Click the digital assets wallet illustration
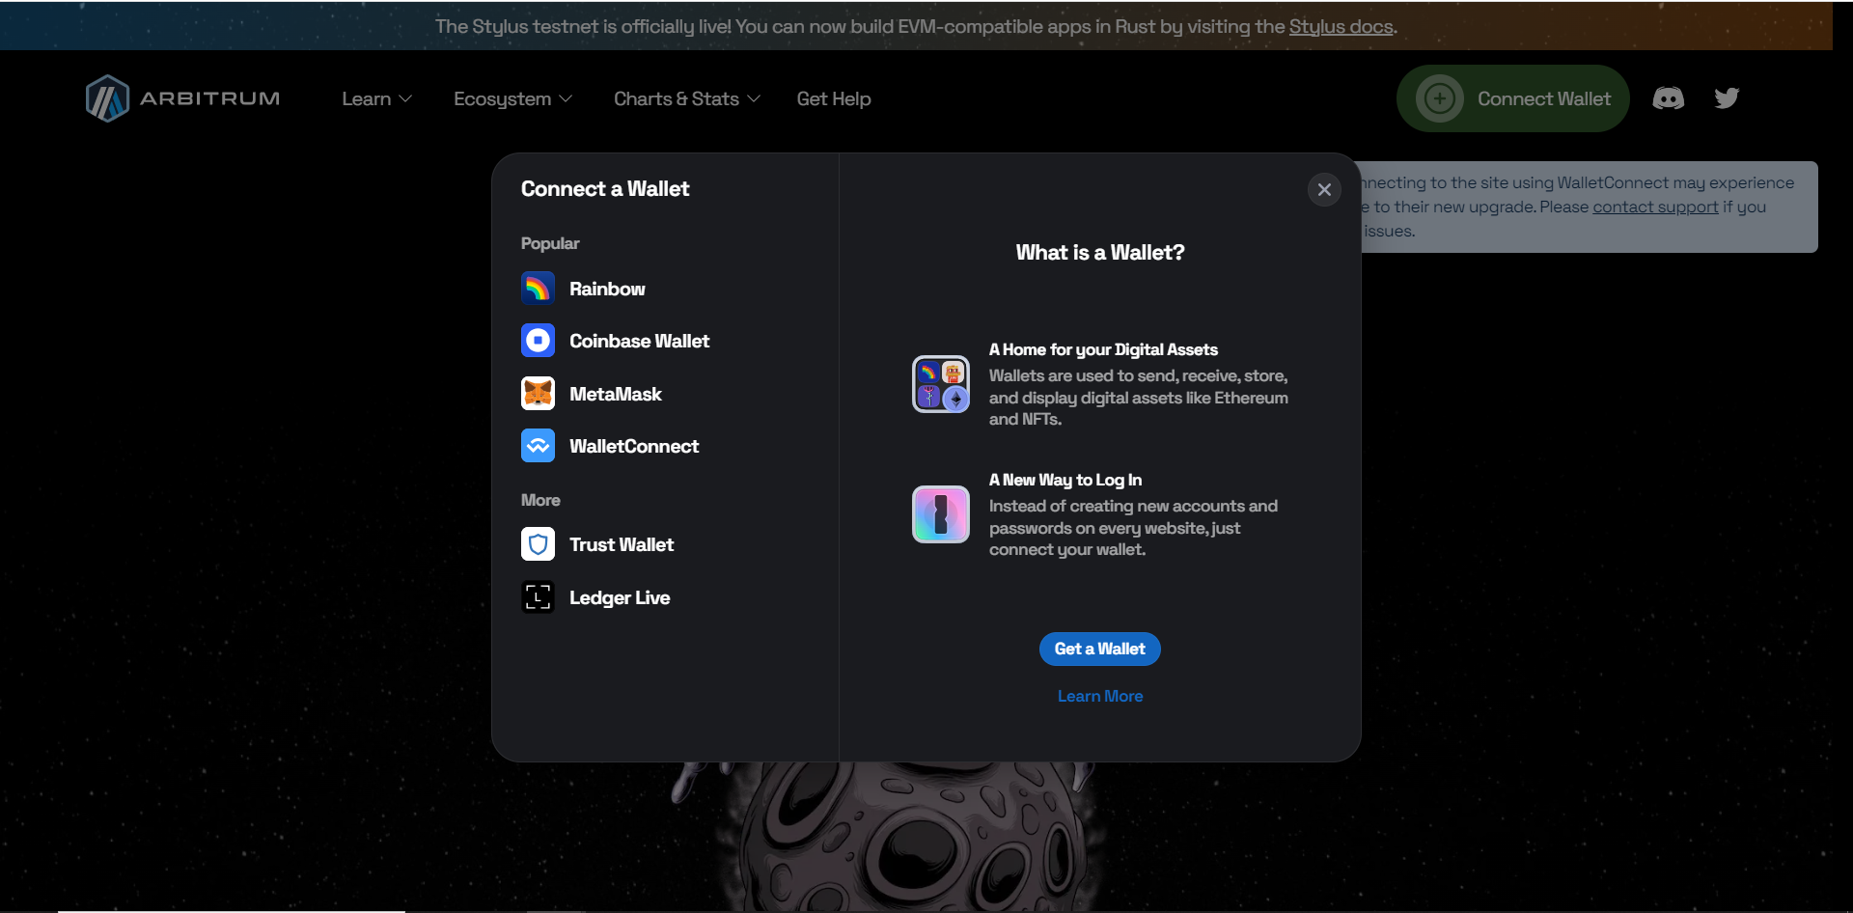 pos(941,384)
